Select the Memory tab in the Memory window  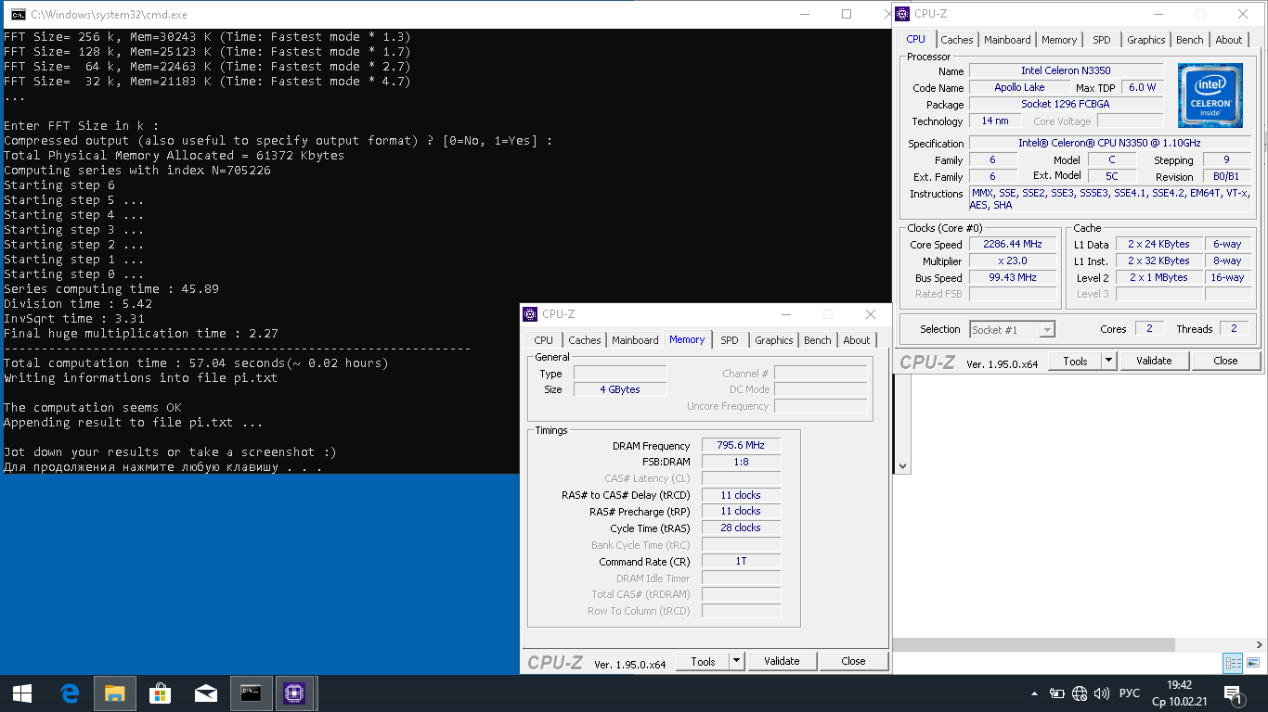click(687, 339)
